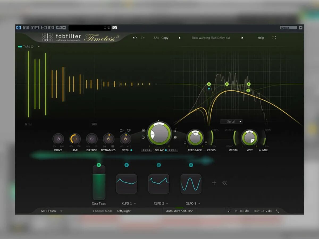Image resolution: width=319 pixels, height=239 pixels.
Task: Click the Wet level knob
Action: [x=249, y=138]
